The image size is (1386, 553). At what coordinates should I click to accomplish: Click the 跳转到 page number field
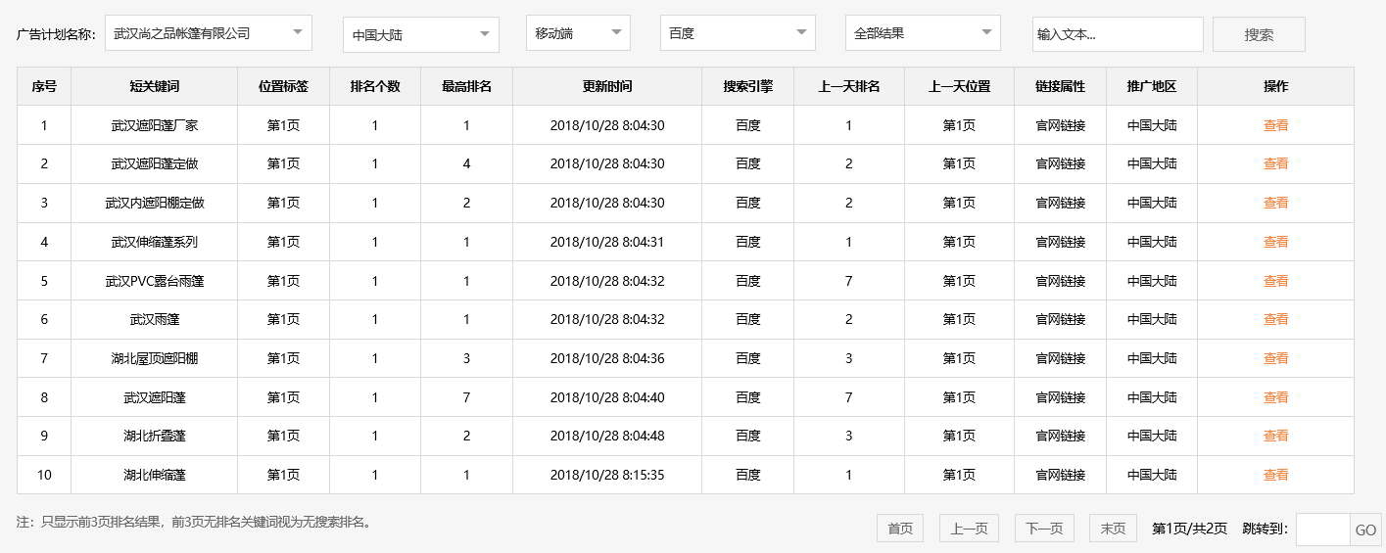[x=1322, y=530]
